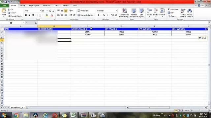The width and height of the screenshot is (211, 118).
Task: Click the GROSS WAGES header cell
Action: point(88,29)
